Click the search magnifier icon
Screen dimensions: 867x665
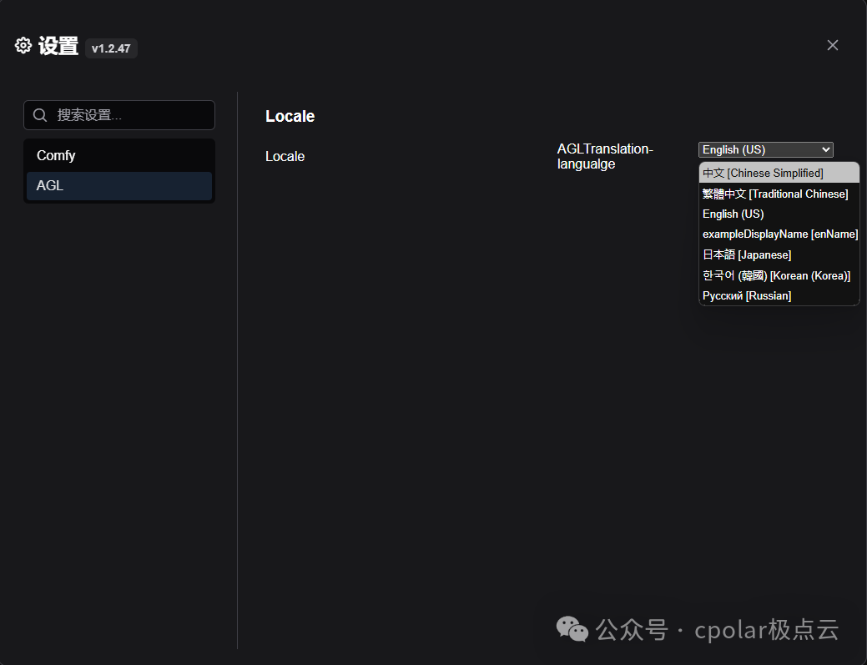pyautogui.click(x=39, y=114)
